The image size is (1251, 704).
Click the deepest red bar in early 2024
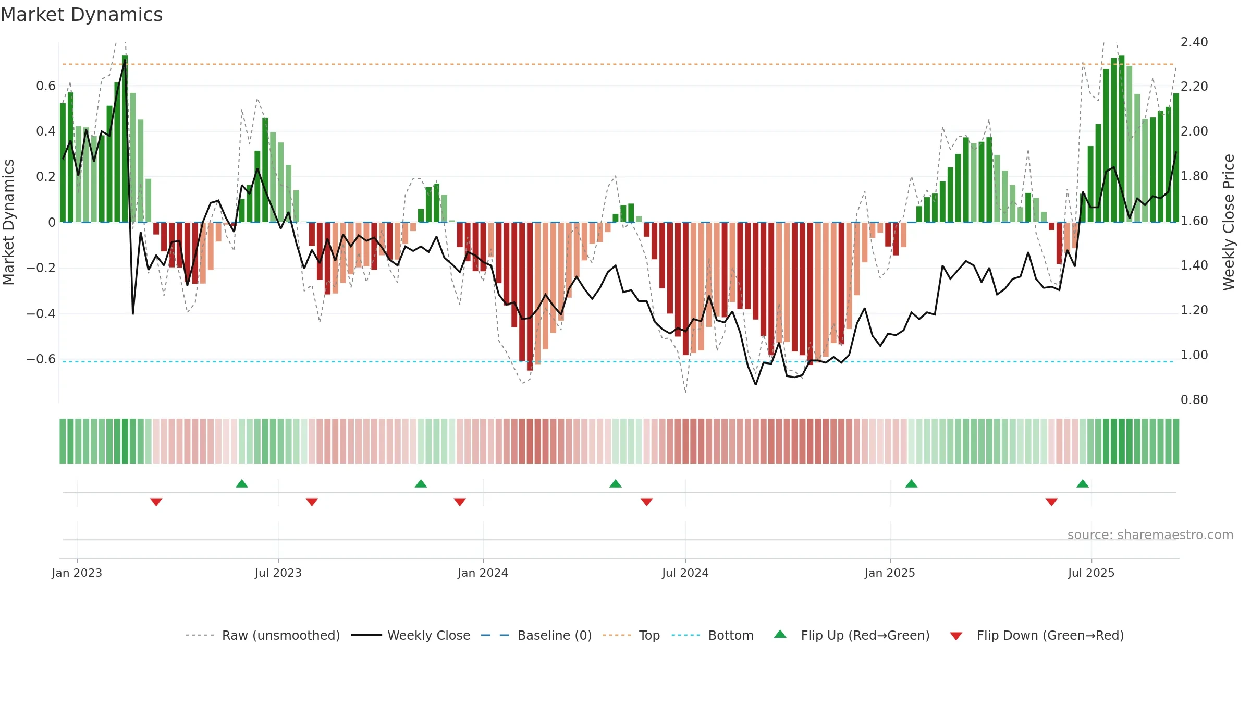click(530, 296)
